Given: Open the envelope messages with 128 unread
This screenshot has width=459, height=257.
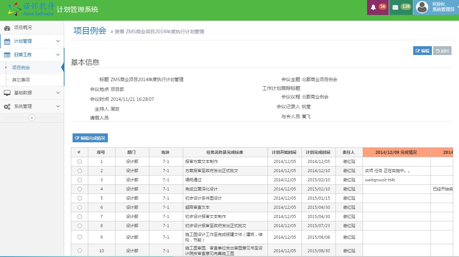Looking at the screenshot, I should click(x=395, y=7).
